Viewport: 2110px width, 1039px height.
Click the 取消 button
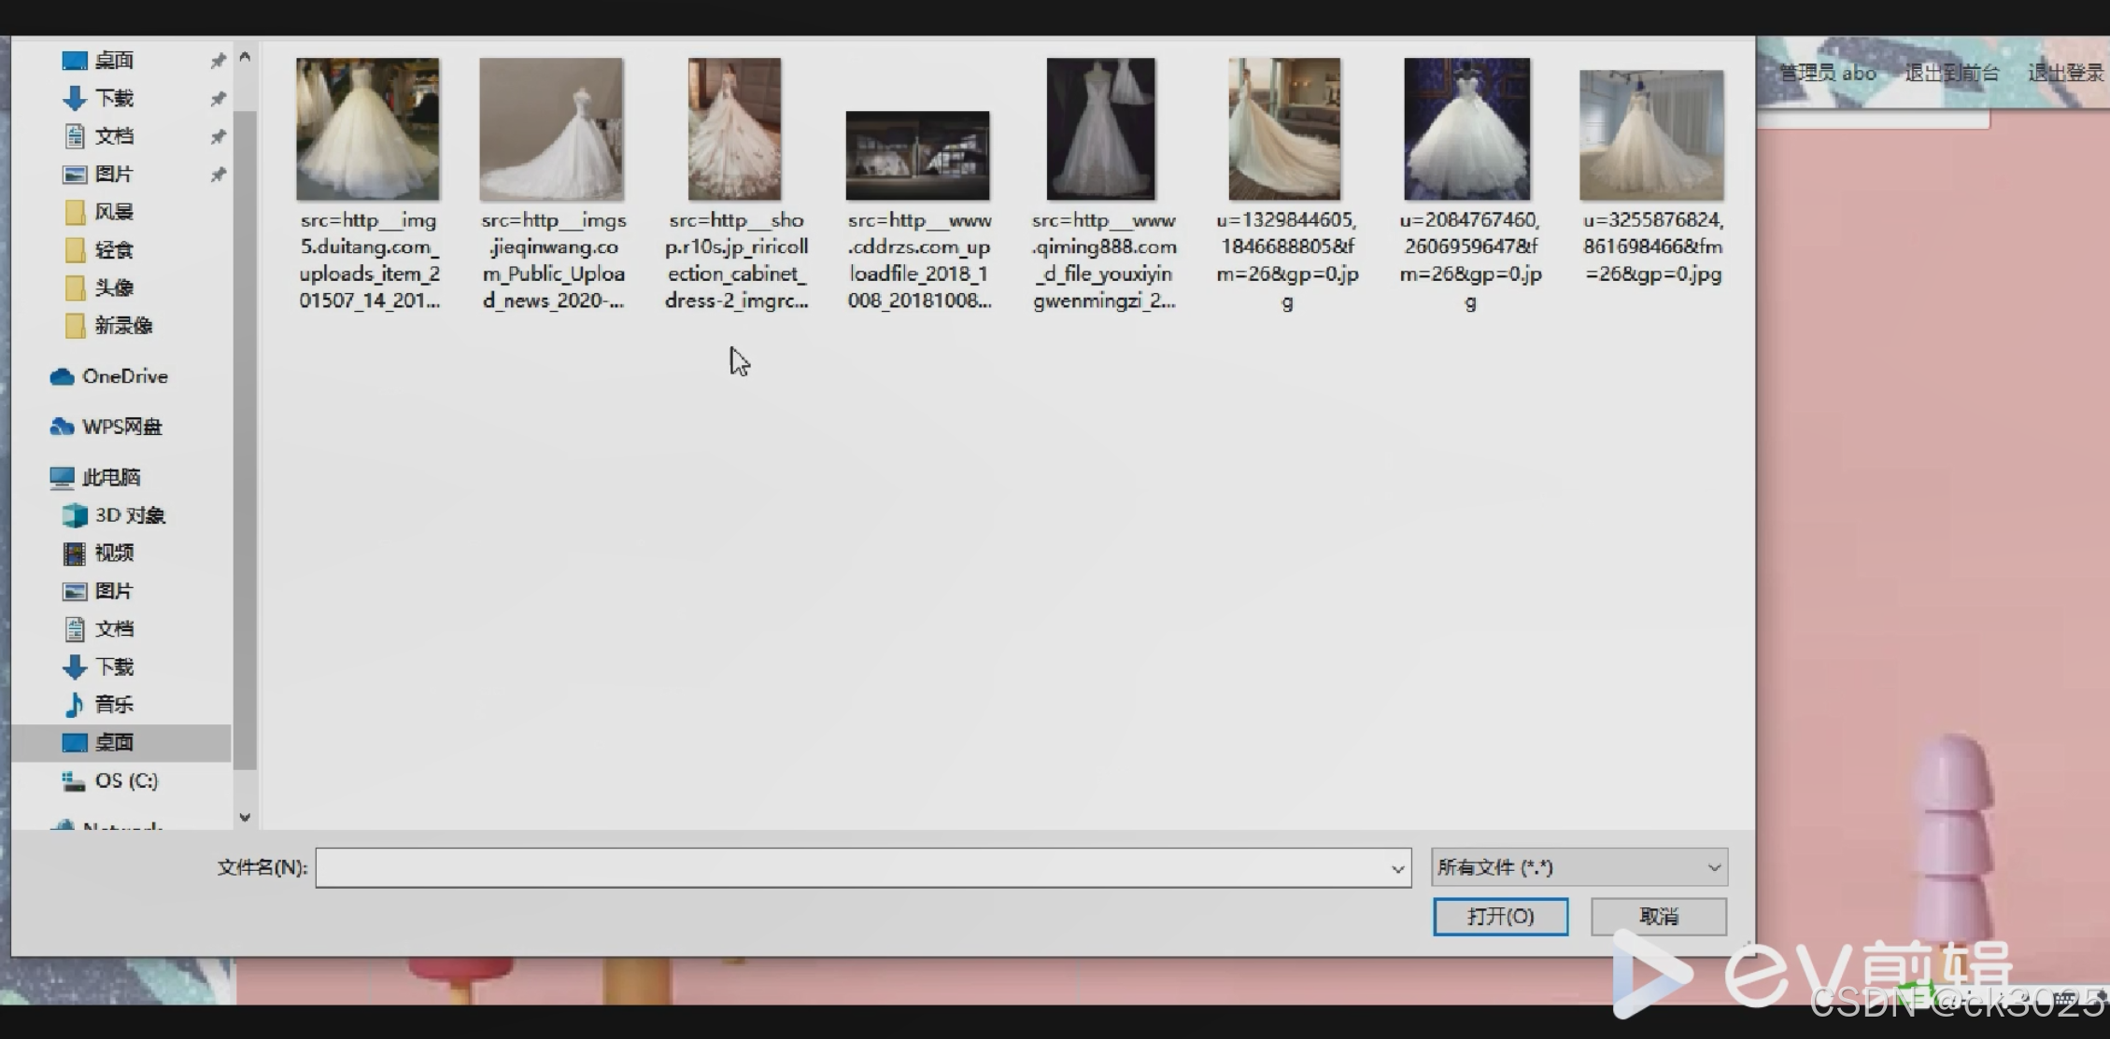pos(1659,917)
